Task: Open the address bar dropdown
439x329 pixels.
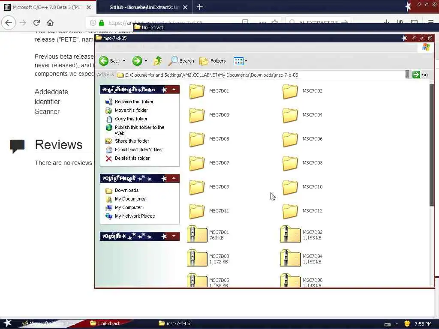Action: (x=407, y=75)
